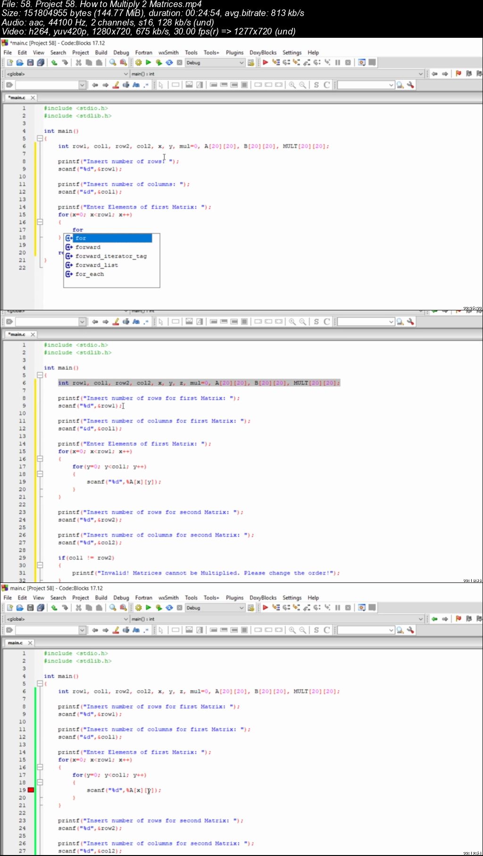The image size is (483, 856).
Task: Click Zoom in magnifier in second frame toolbar
Action: click(x=292, y=322)
